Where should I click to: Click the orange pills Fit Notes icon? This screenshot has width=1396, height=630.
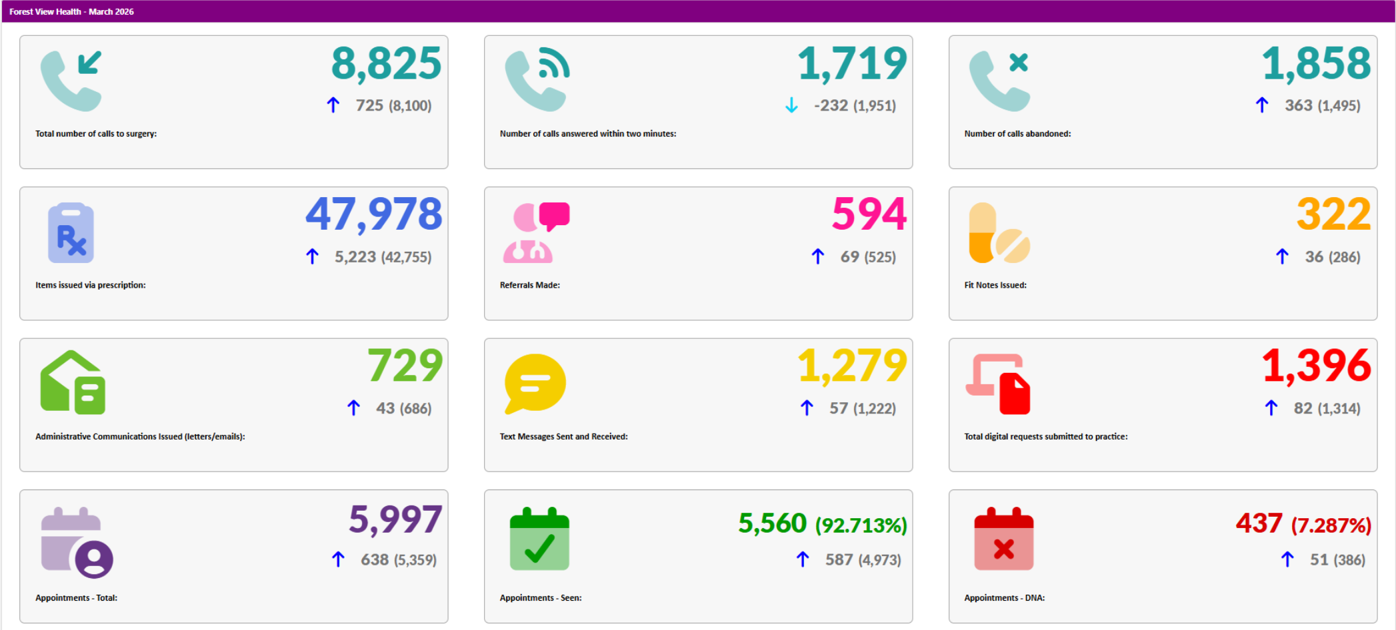point(999,232)
